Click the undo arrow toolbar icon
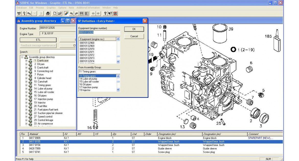The height and width of the screenshot is (161, 299). point(71,14)
